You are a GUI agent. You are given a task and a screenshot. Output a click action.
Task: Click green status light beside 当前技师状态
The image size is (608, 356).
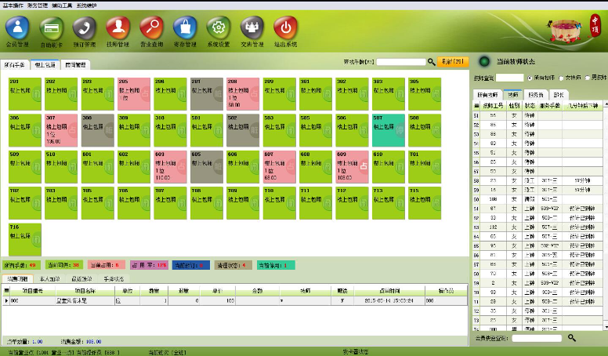pyautogui.click(x=484, y=61)
